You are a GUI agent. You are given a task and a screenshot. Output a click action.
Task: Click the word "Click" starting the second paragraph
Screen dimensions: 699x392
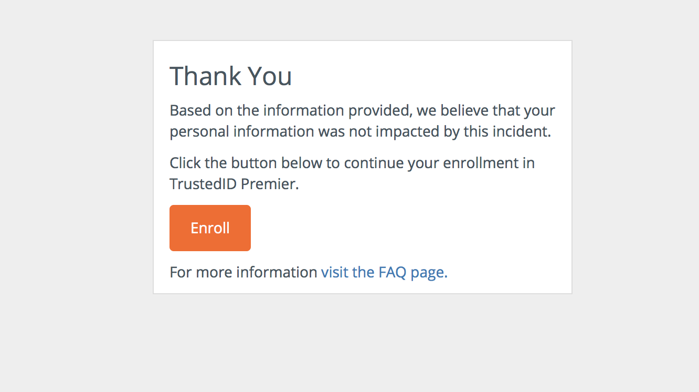[185, 163]
